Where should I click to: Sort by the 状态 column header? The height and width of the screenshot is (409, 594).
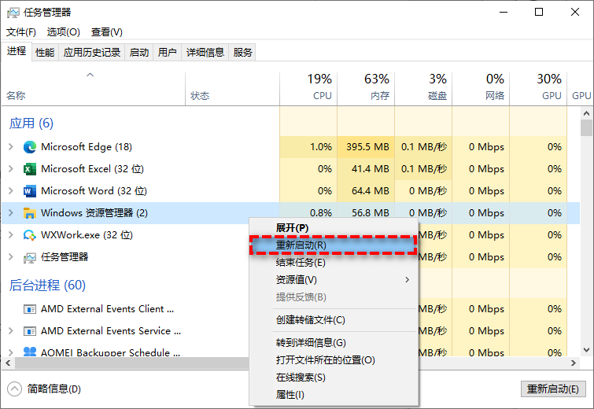click(233, 88)
